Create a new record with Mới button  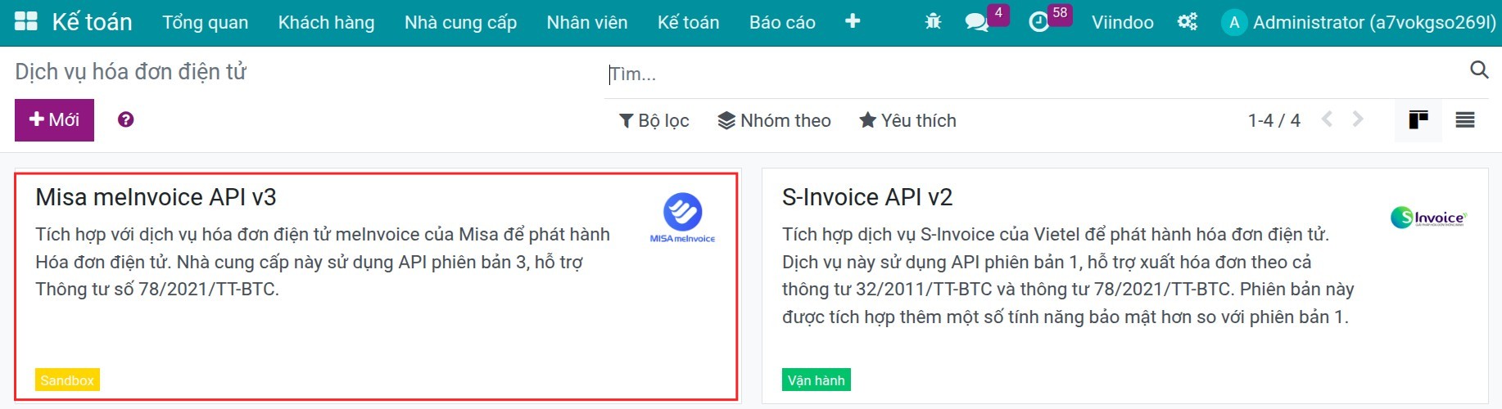[x=54, y=120]
